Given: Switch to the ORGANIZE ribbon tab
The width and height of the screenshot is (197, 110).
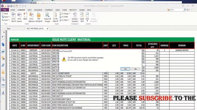Looking at the screenshot, I should pos(38,10).
